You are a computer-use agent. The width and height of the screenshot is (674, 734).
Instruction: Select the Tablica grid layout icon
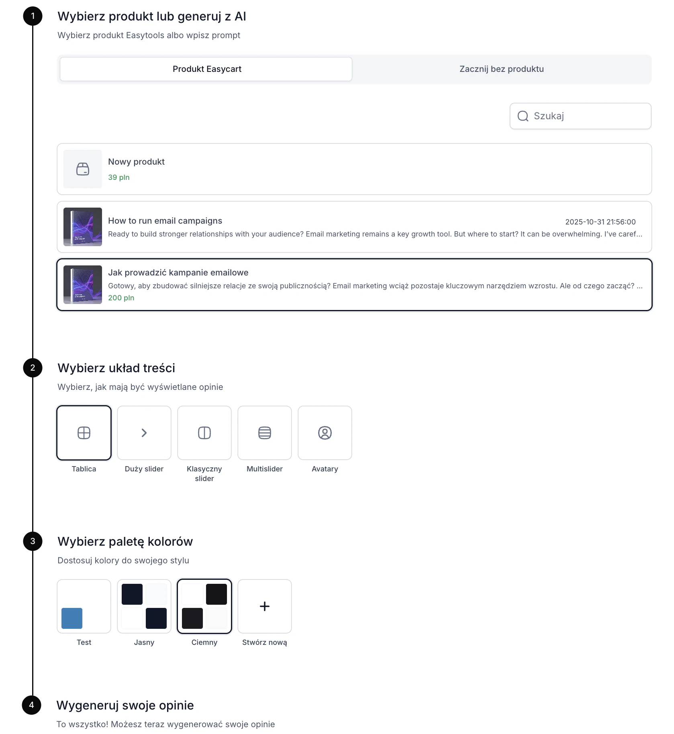pos(84,433)
